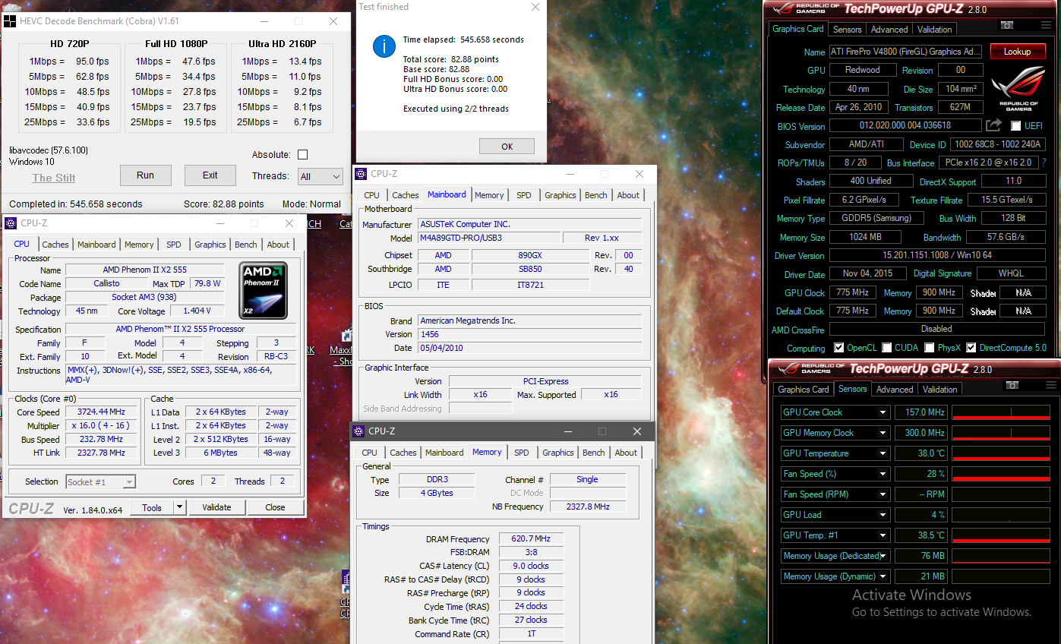Click BIOS Version value 012.020.000.004.036618
Viewport: 1061px width, 644px height.
click(x=905, y=125)
